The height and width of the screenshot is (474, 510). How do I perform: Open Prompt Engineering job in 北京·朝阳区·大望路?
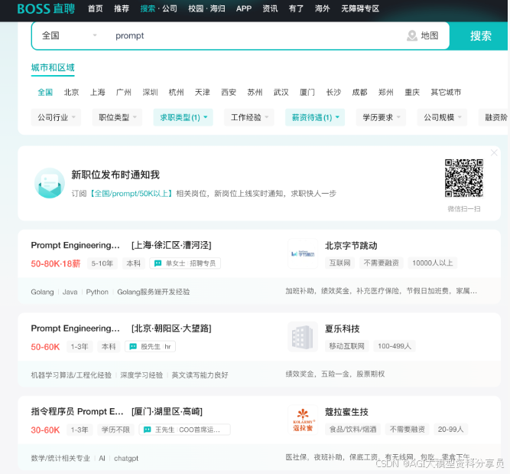[121, 329]
